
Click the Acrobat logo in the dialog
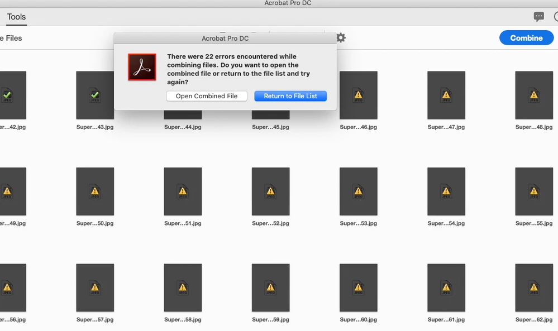pos(142,67)
